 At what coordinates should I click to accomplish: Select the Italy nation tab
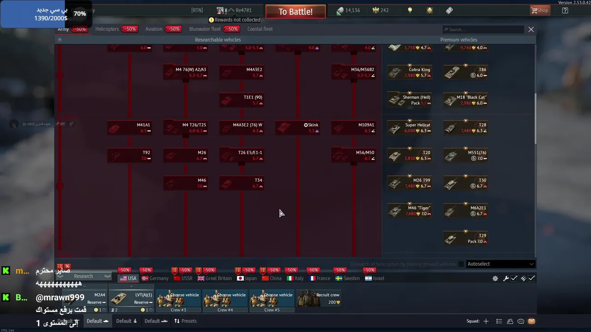click(x=295, y=279)
